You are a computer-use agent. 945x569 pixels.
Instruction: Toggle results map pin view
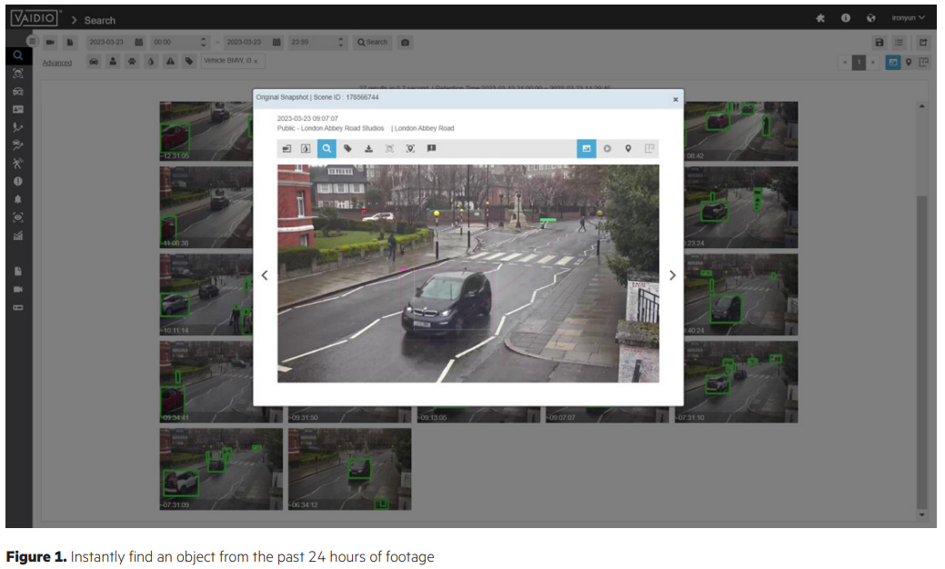(x=909, y=62)
